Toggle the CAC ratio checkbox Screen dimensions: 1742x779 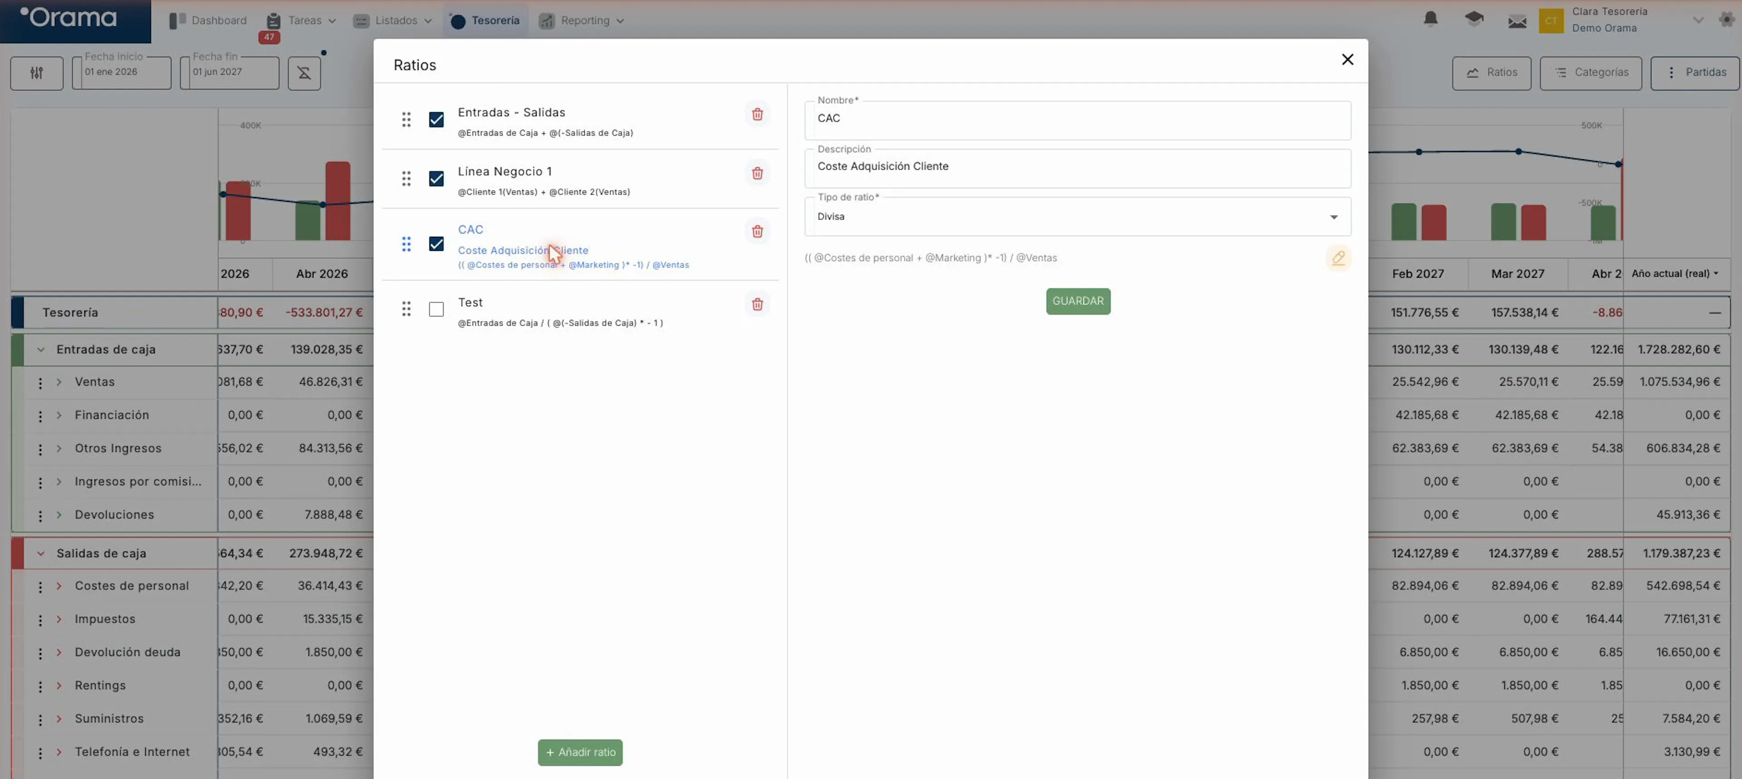[x=436, y=244]
